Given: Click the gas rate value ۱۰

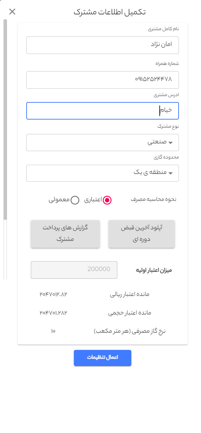Looking at the screenshot, I should pos(53,331).
